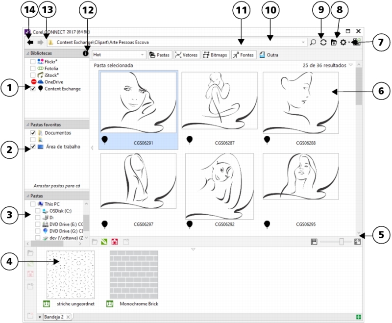Uncheck the Documentos favorite folder

tap(33, 133)
